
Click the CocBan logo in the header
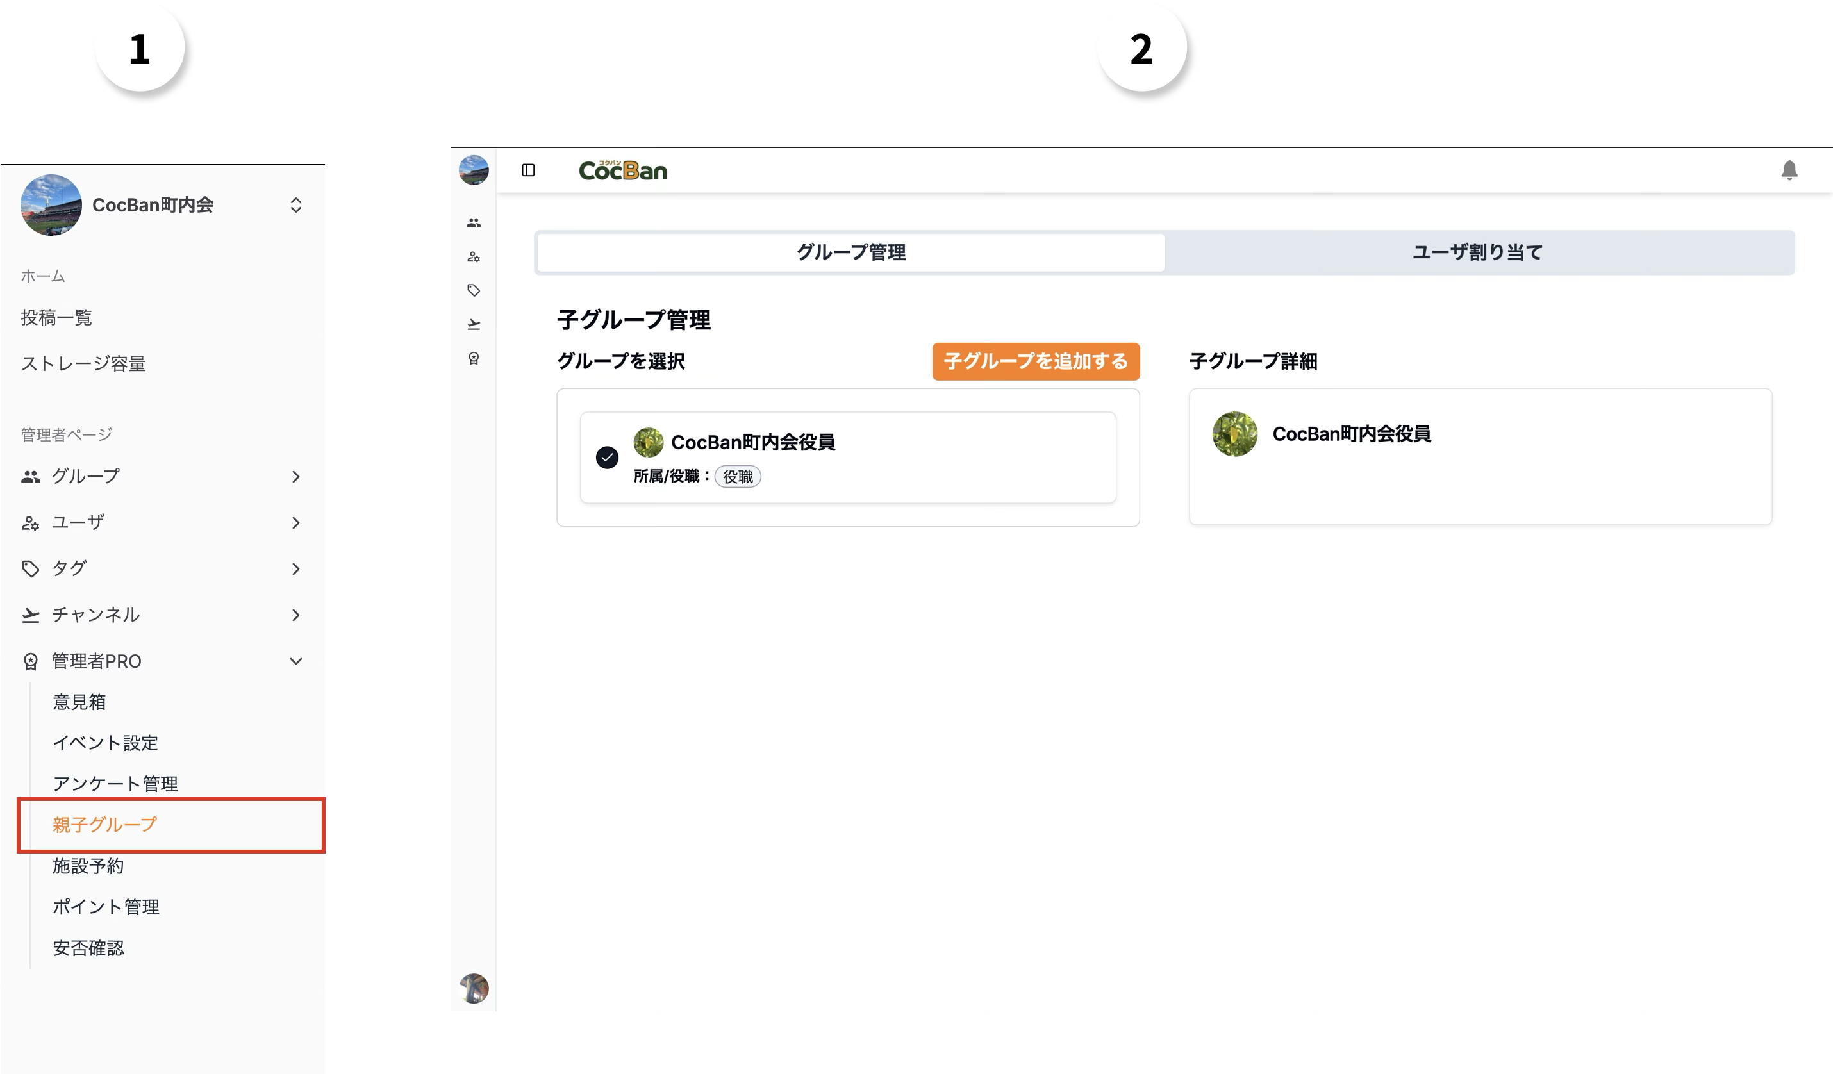(x=622, y=170)
